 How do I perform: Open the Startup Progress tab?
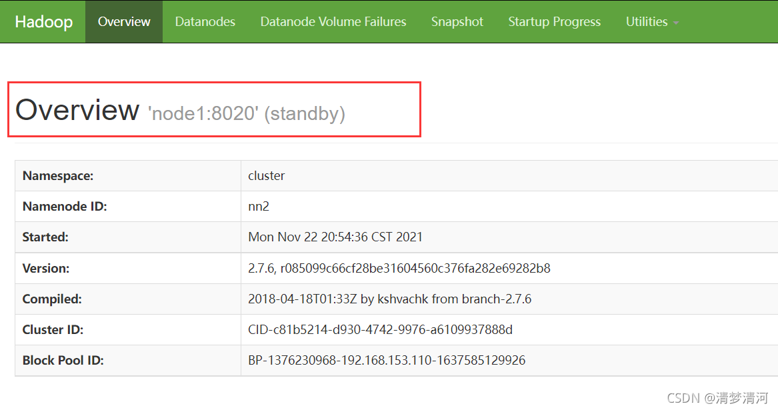click(x=554, y=22)
